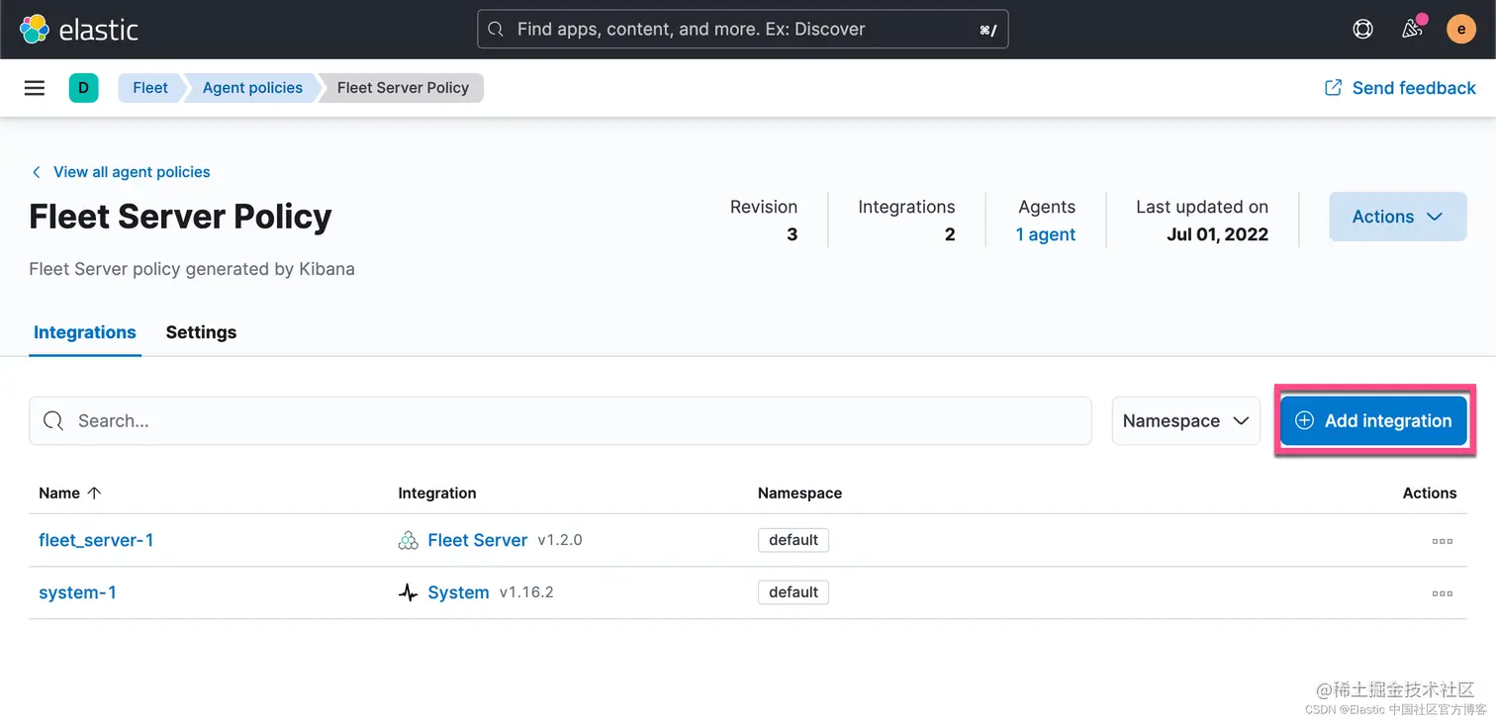This screenshot has height=721, width=1496.
Task: Open actions menu for fleet_server-1 row
Action: coord(1443,541)
